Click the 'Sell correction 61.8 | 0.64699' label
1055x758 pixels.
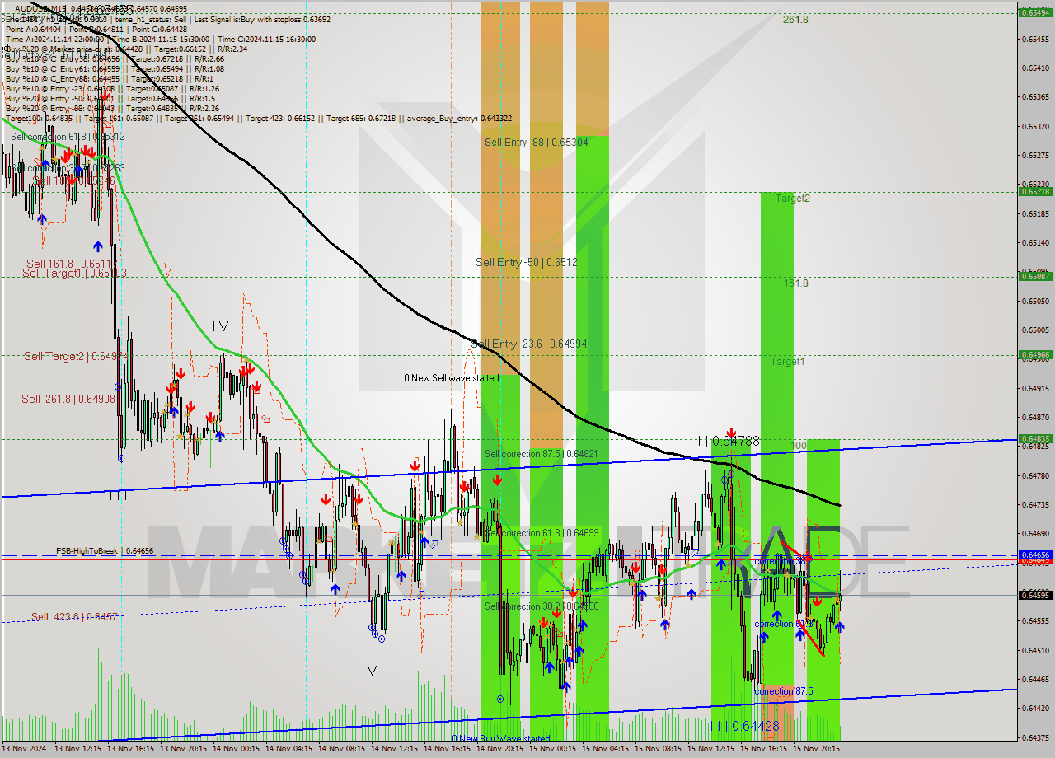pyautogui.click(x=542, y=533)
